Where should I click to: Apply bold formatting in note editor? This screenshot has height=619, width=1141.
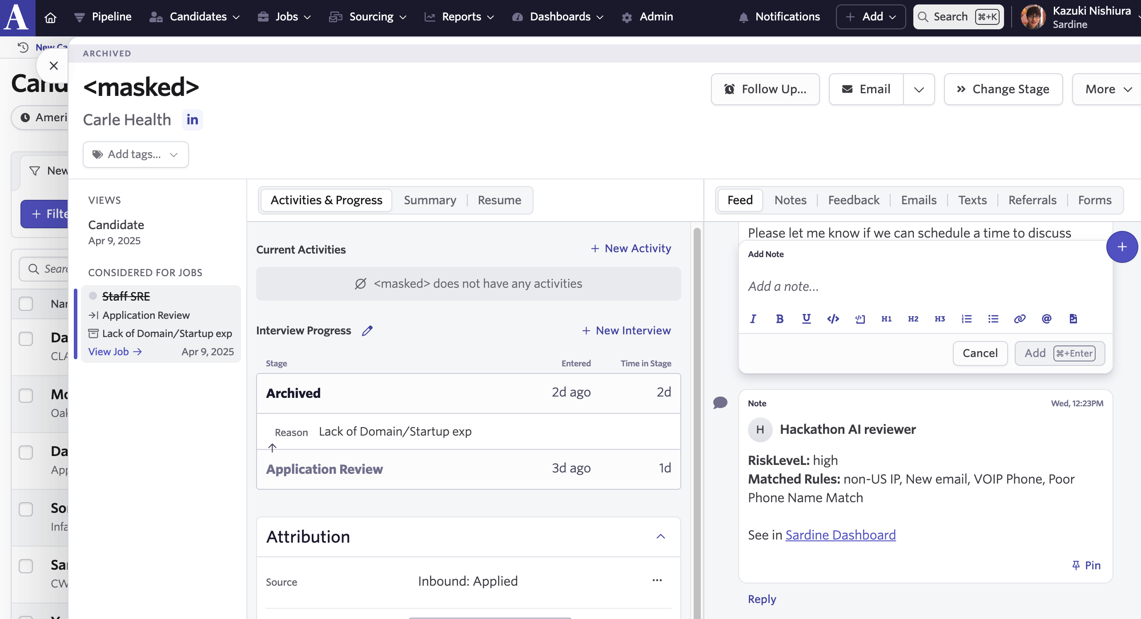pos(779,319)
